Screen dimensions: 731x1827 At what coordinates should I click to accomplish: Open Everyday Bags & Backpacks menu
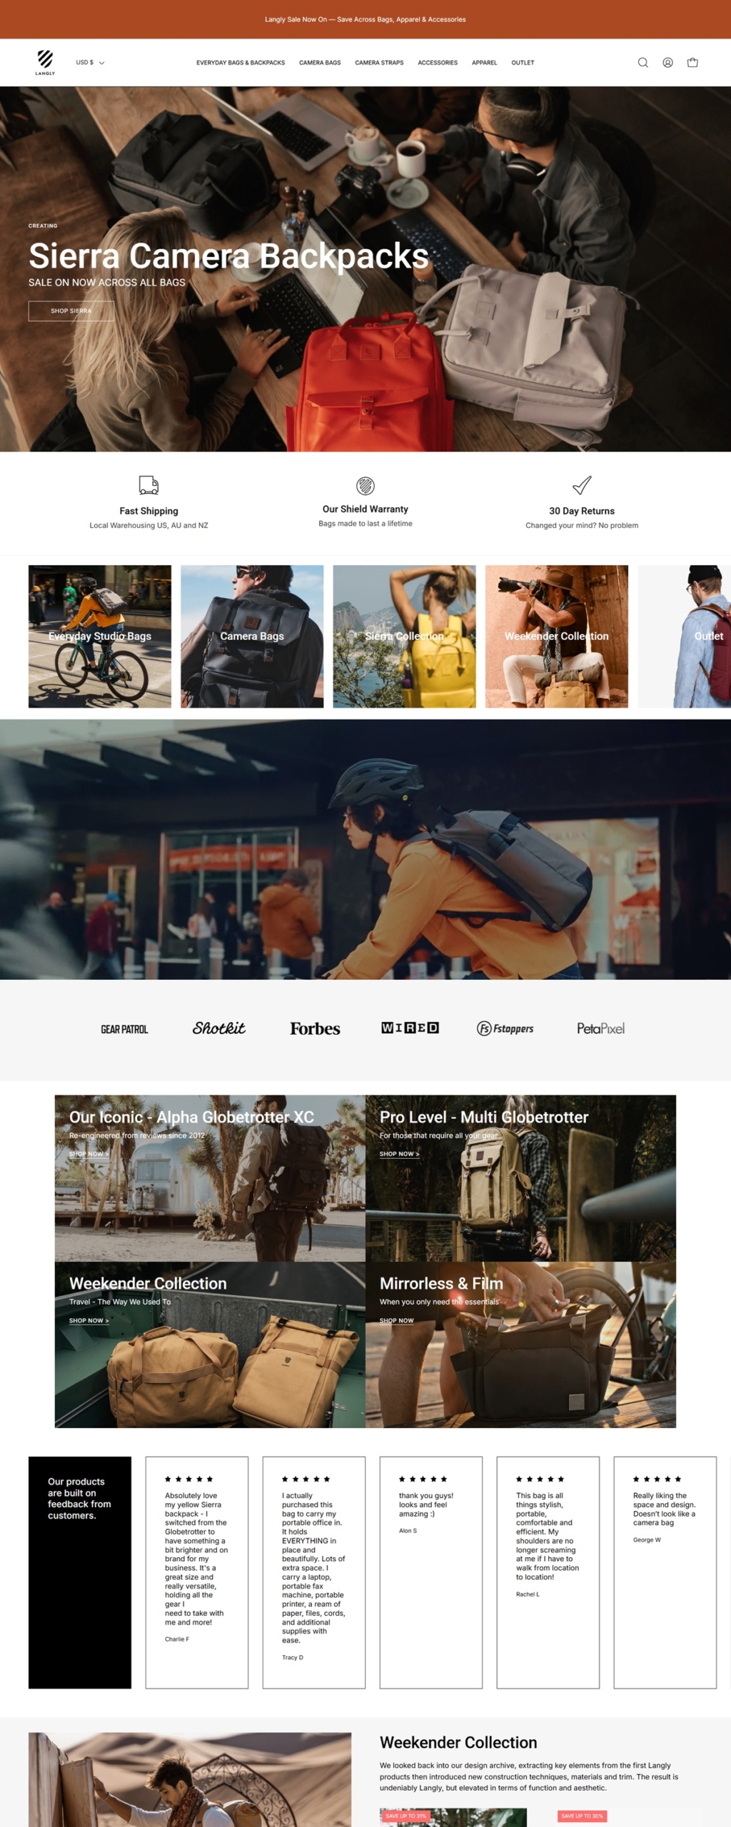241,63
